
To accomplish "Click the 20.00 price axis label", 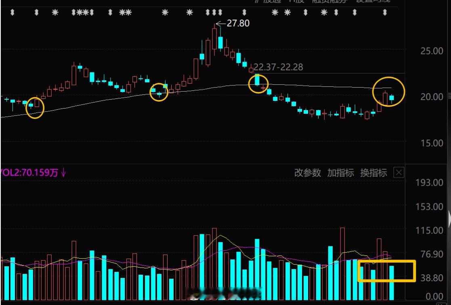I will coord(432,97).
